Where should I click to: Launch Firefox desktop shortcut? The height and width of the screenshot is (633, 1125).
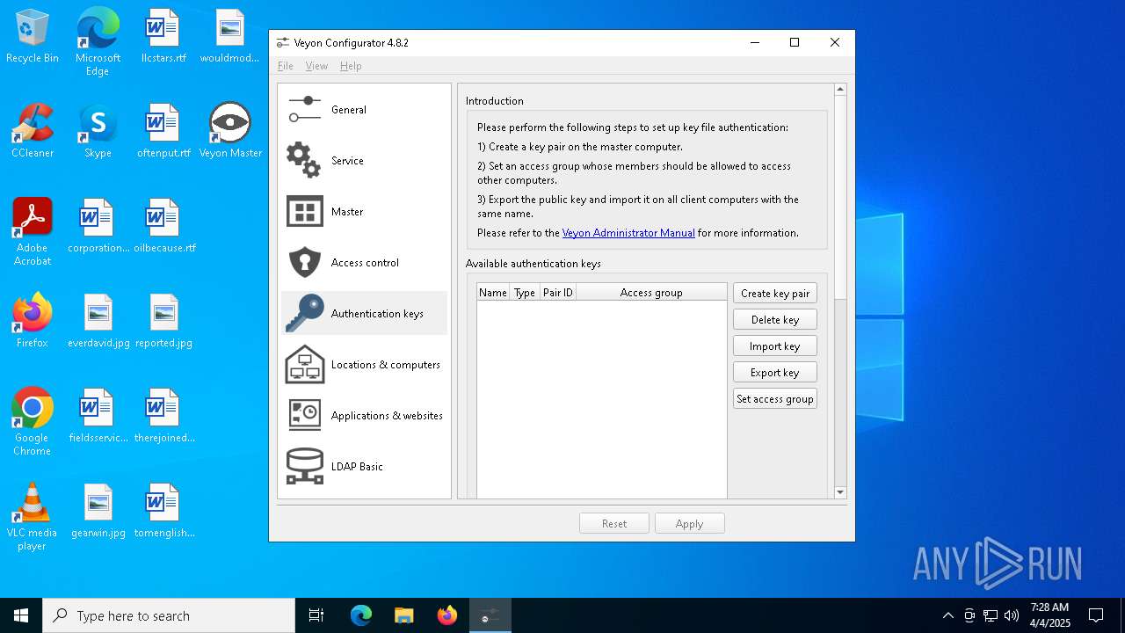click(x=33, y=321)
